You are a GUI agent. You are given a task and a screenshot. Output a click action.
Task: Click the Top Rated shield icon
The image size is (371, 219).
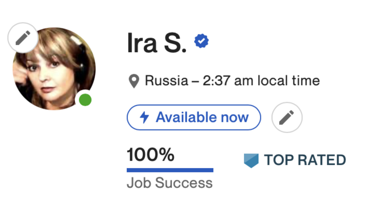pos(251,160)
